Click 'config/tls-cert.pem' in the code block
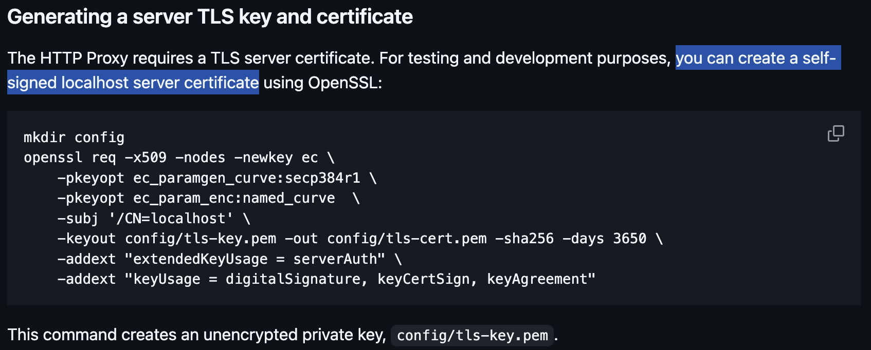Viewport: 871px width, 350px height. pyautogui.click(x=407, y=239)
